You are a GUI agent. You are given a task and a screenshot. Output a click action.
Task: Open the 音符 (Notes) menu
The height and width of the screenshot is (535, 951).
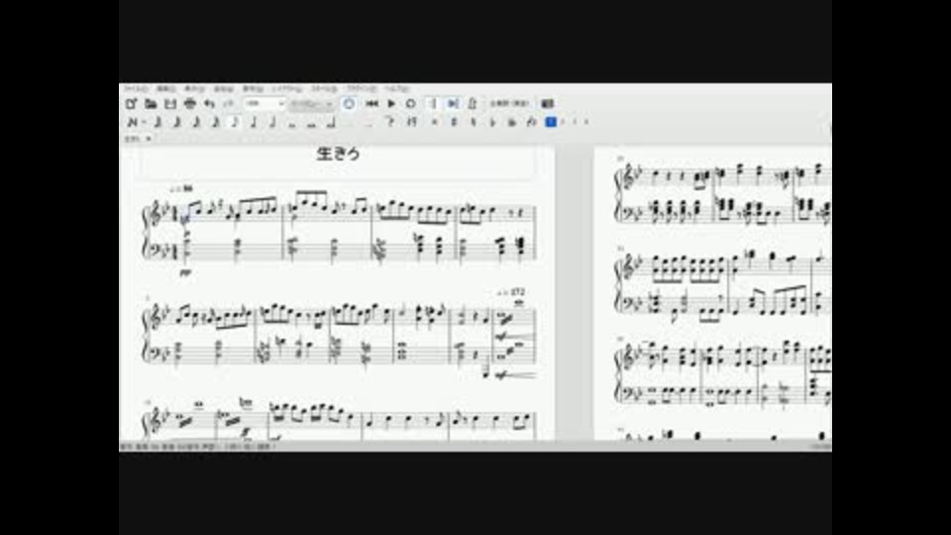click(253, 88)
